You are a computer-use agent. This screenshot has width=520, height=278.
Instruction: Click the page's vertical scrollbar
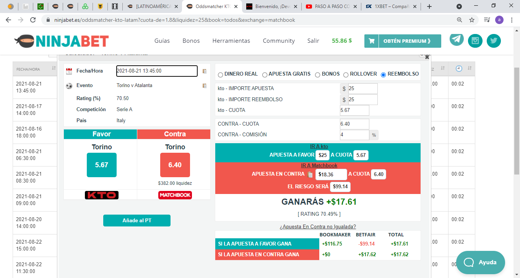tap(517, 120)
